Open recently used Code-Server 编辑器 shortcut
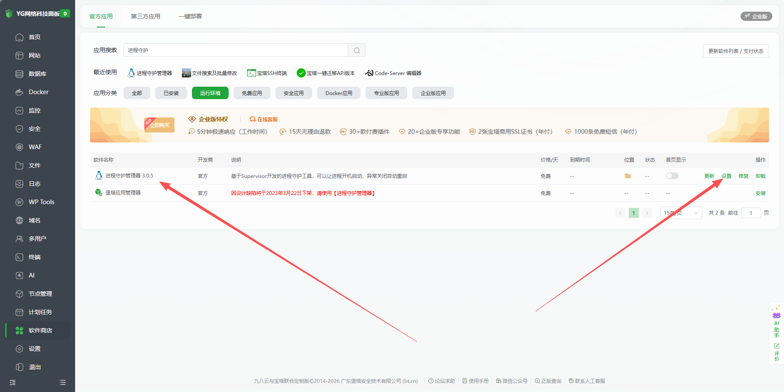The image size is (784, 392). click(x=393, y=73)
